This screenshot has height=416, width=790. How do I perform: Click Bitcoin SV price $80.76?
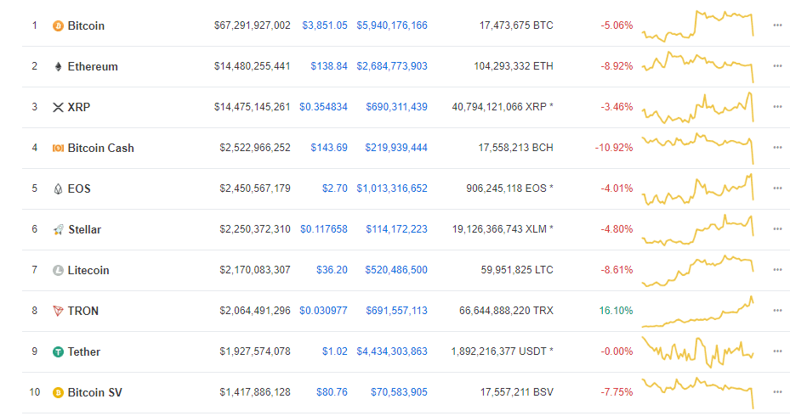332,392
